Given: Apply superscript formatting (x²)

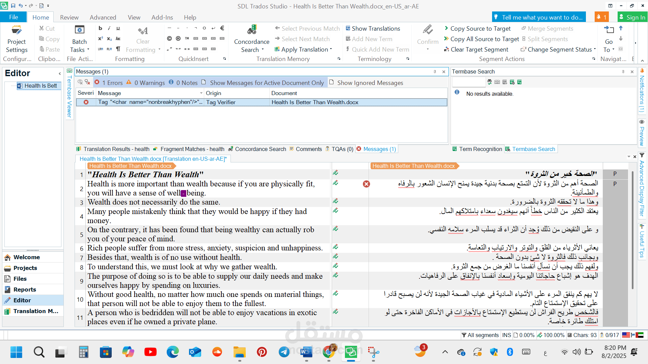Looking at the screenshot, I should pos(100,39).
